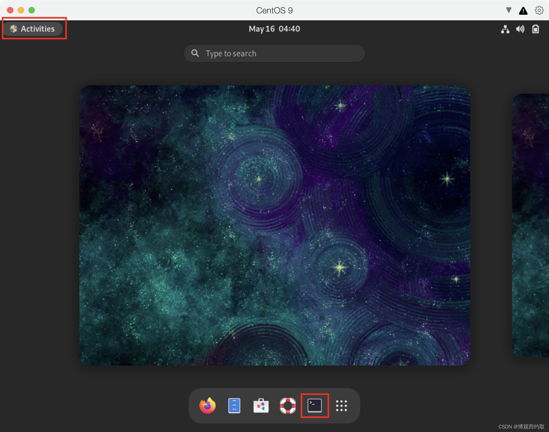Launch the Files manager from the dock
This screenshot has height=432, width=549.
point(234,406)
